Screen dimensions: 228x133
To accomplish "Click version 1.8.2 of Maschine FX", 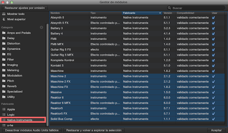I will pos(167,87).
